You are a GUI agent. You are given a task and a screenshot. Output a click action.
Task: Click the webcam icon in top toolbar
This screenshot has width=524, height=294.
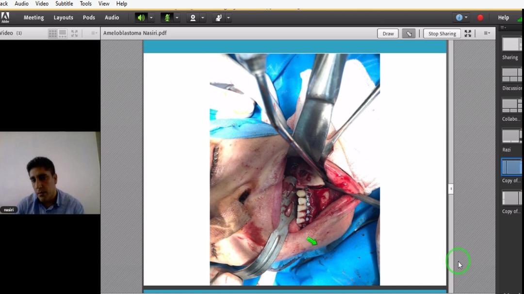point(193,17)
